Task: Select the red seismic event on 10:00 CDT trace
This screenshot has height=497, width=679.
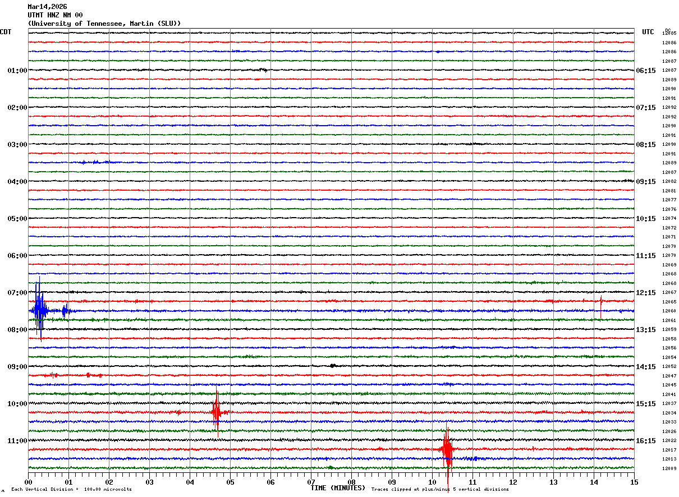Action: click(x=217, y=412)
